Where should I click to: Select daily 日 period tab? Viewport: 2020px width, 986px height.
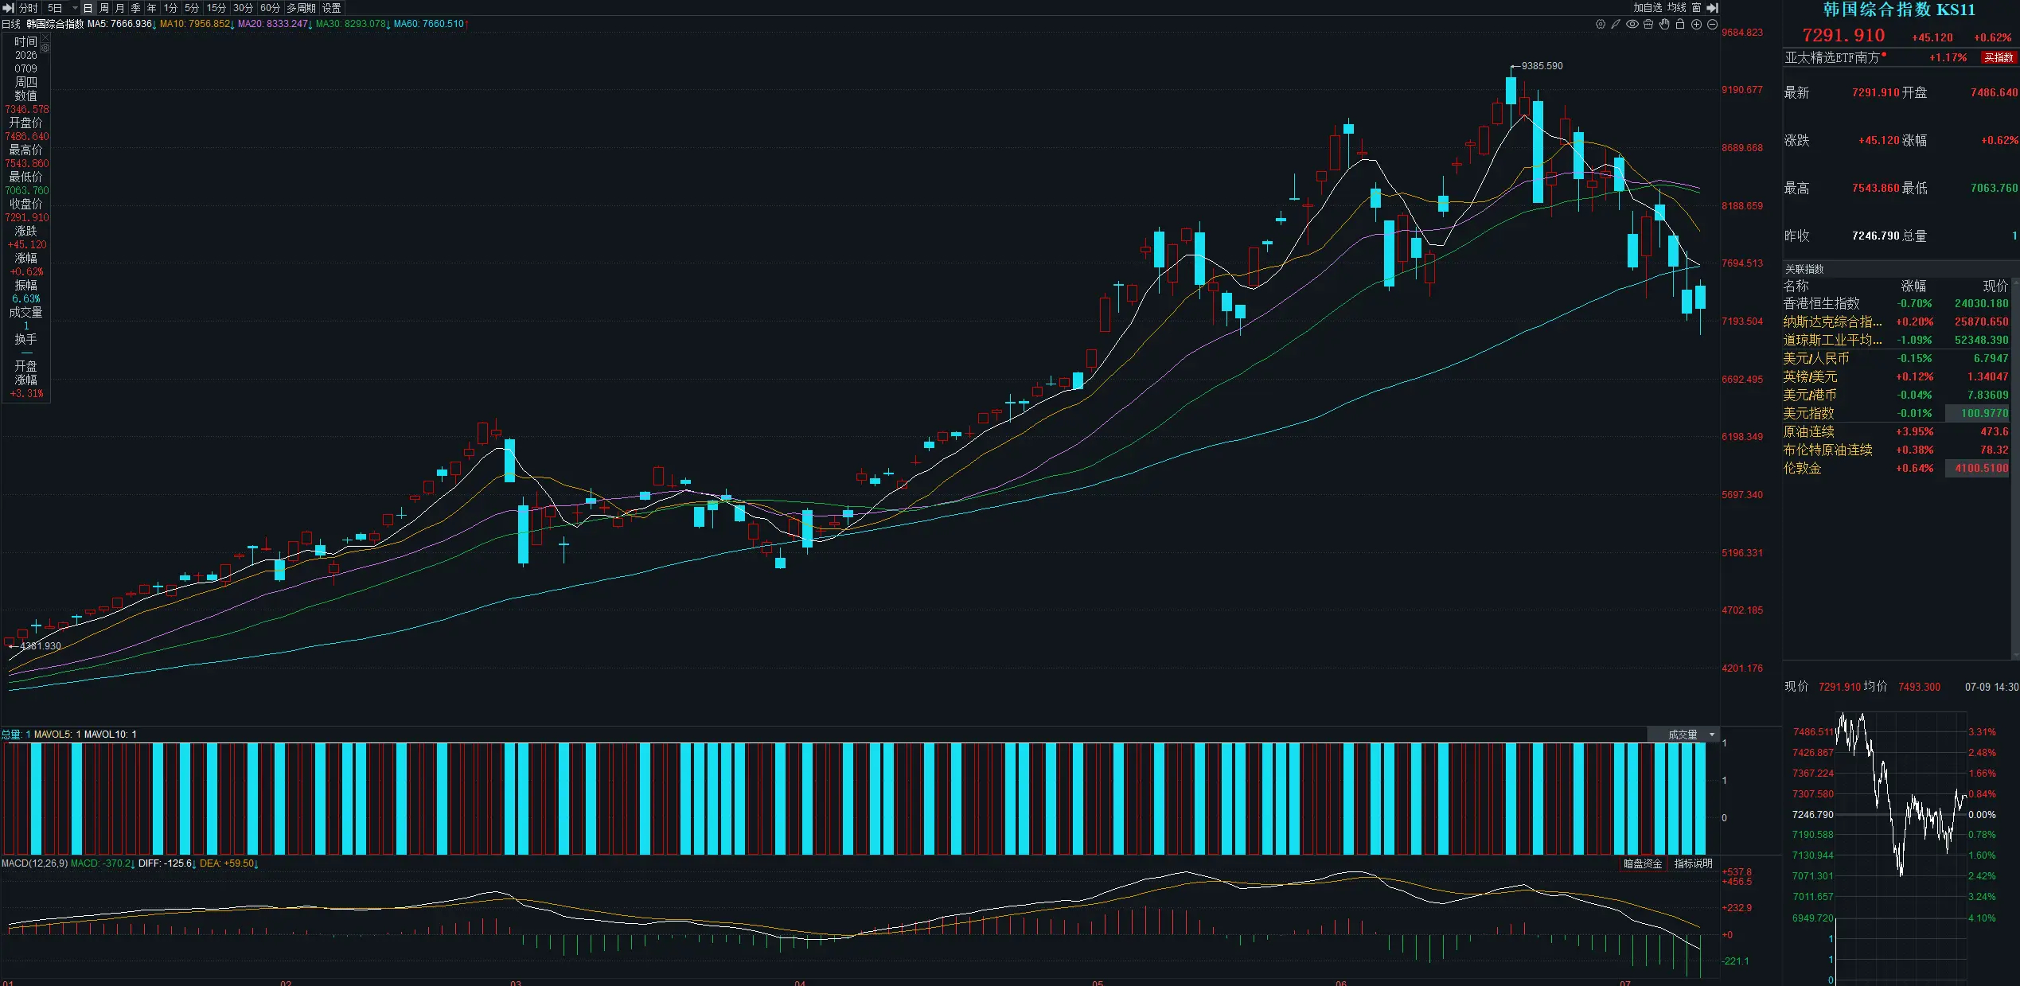[x=88, y=8]
